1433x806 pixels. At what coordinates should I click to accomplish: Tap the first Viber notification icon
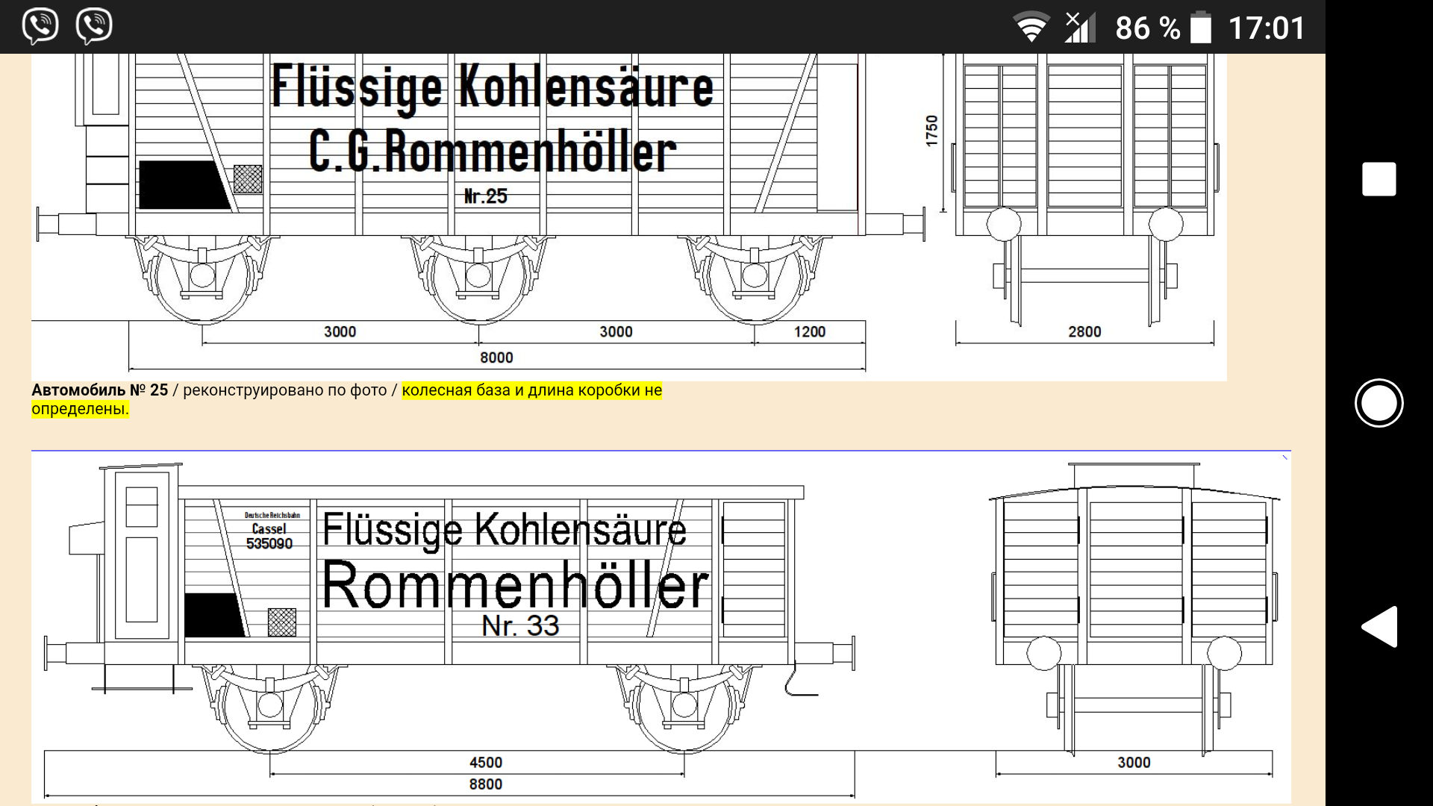40,26
